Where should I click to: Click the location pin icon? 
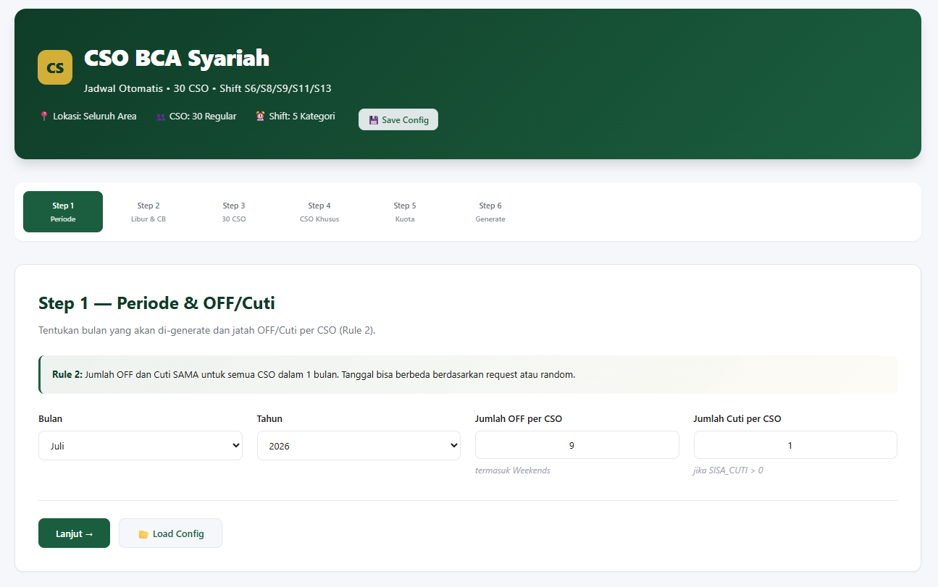tap(43, 117)
